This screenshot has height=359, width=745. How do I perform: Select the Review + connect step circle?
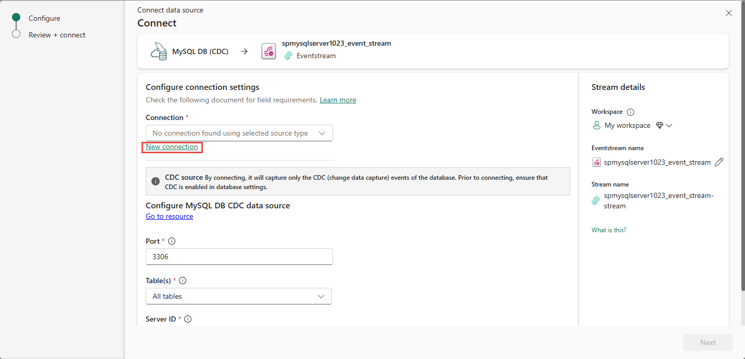[16, 34]
